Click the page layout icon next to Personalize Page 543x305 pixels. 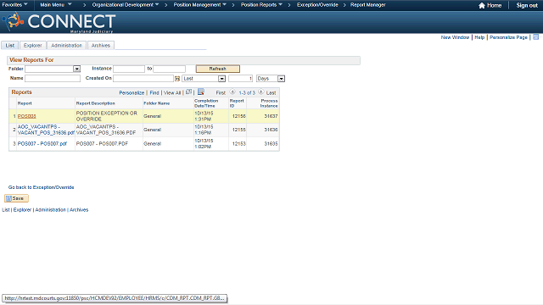(x=535, y=37)
